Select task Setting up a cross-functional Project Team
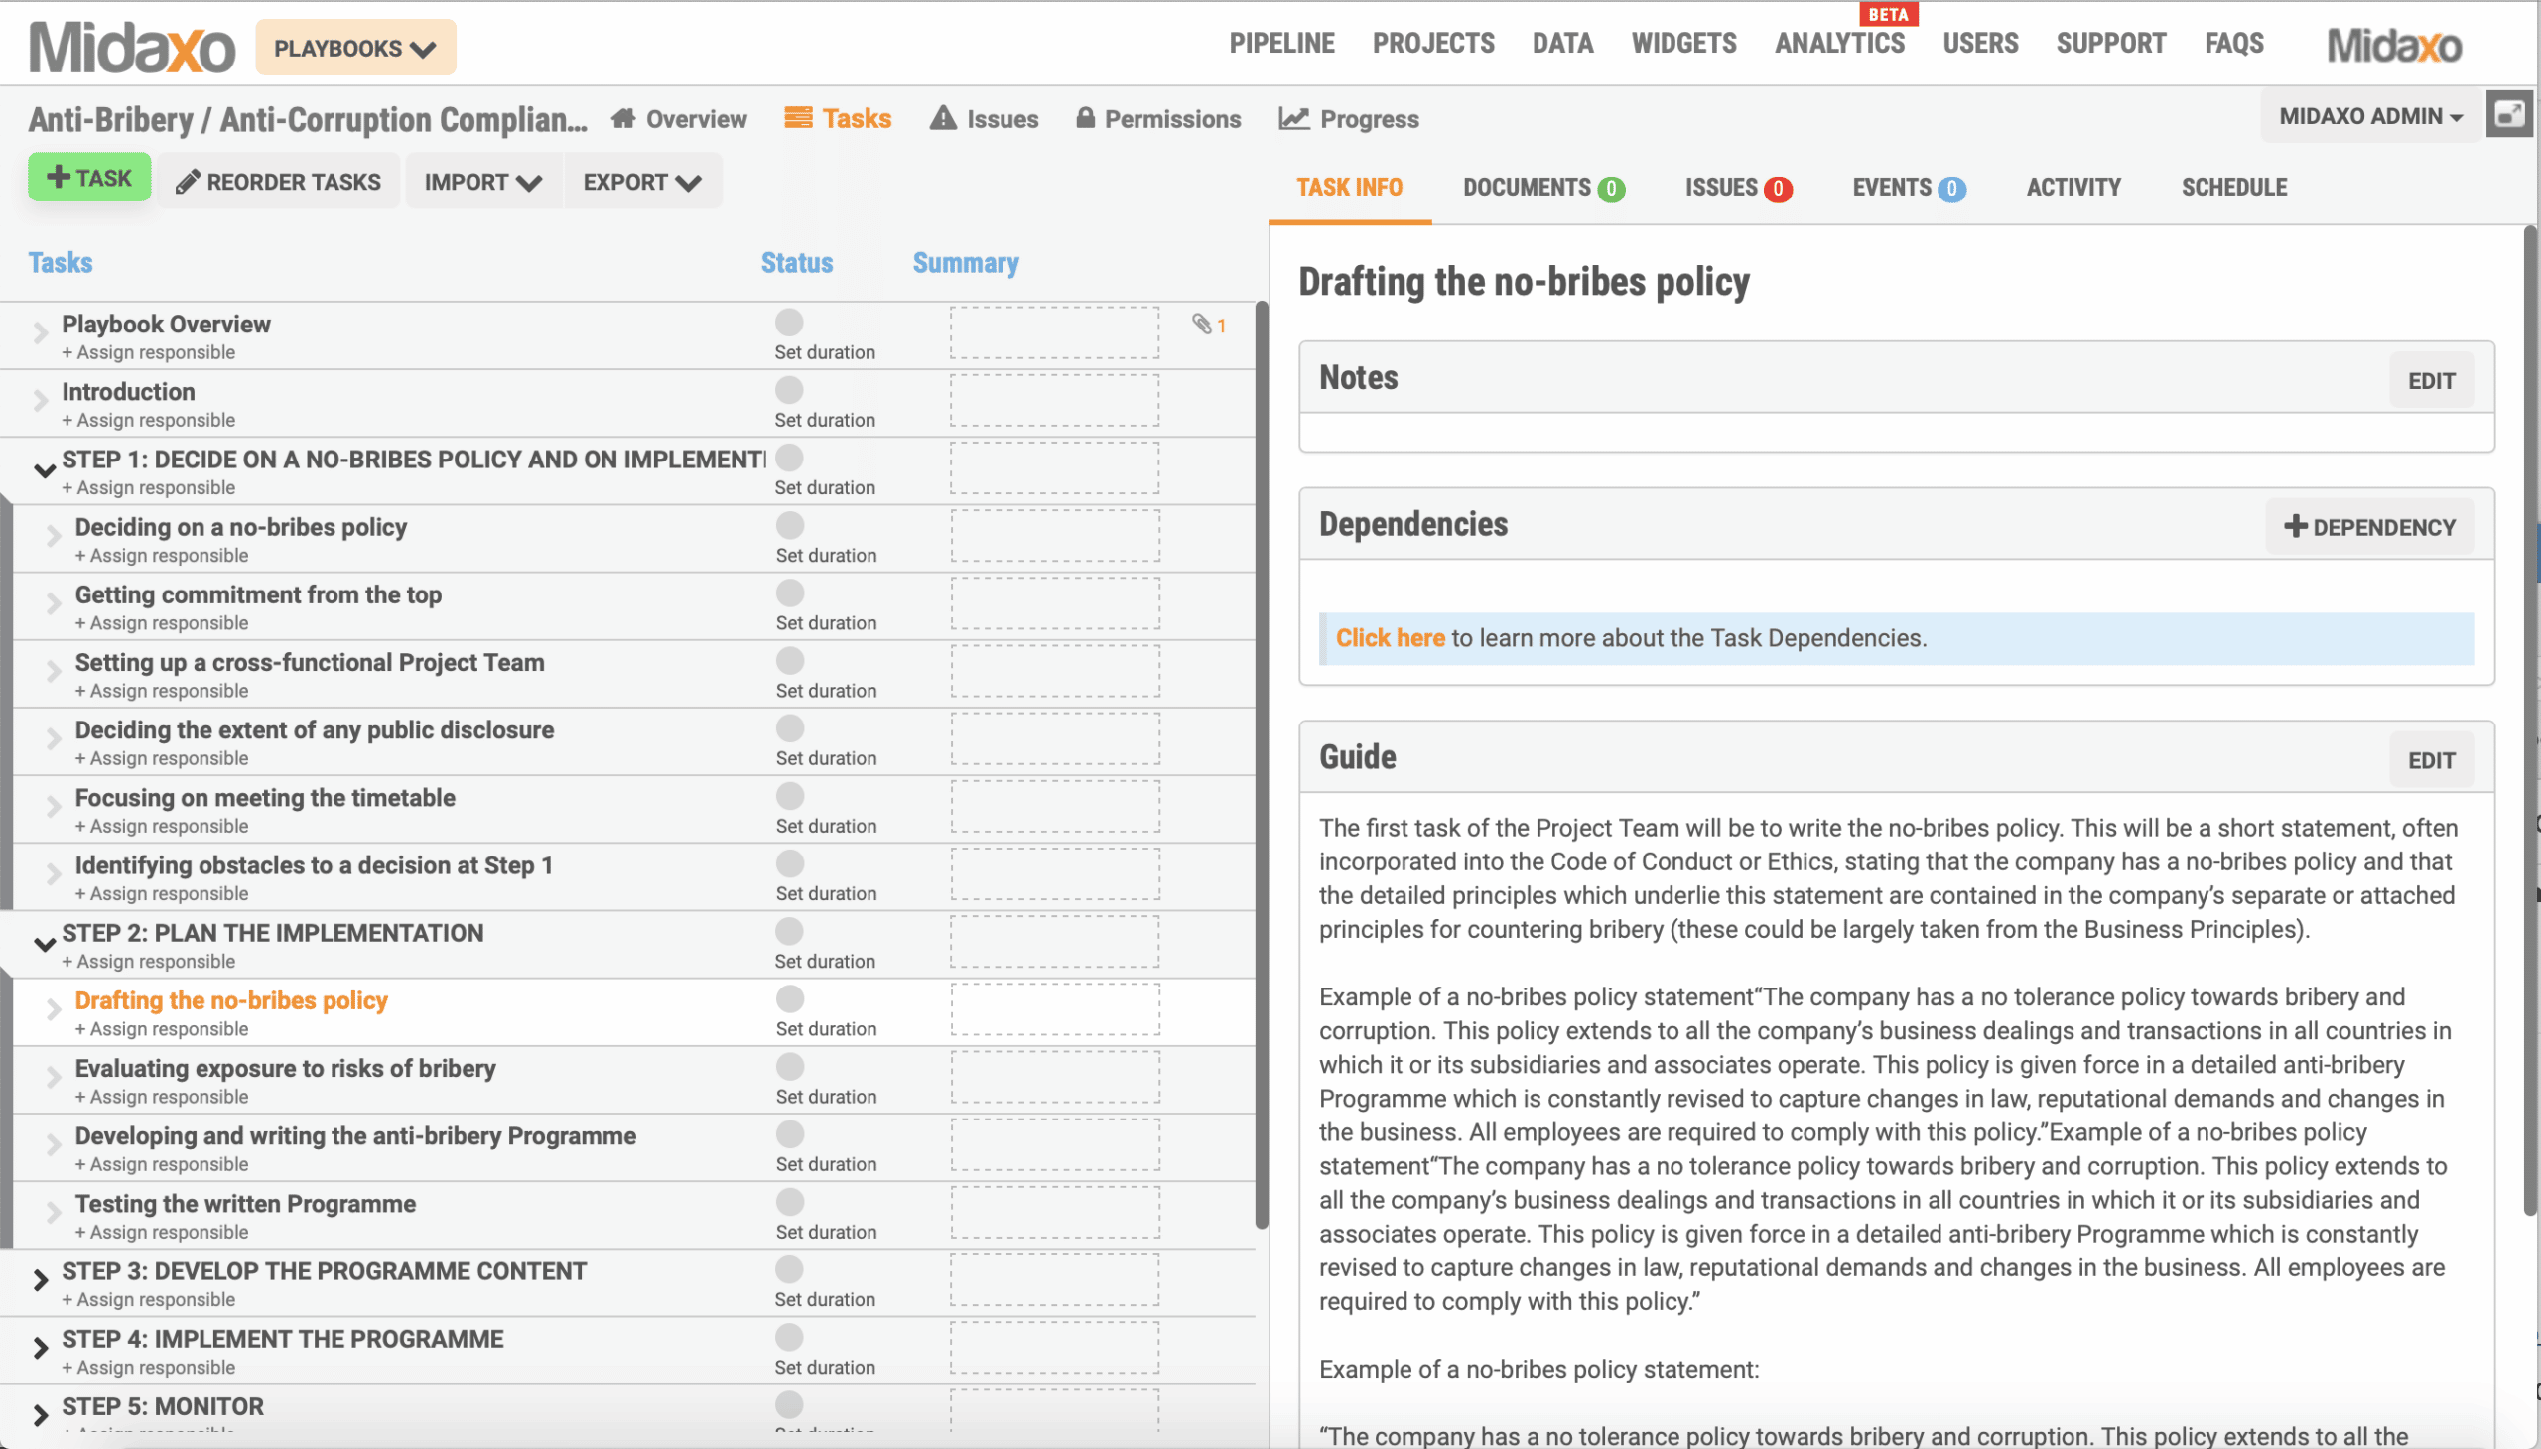2541x1449 pixels. pos(310,662)
